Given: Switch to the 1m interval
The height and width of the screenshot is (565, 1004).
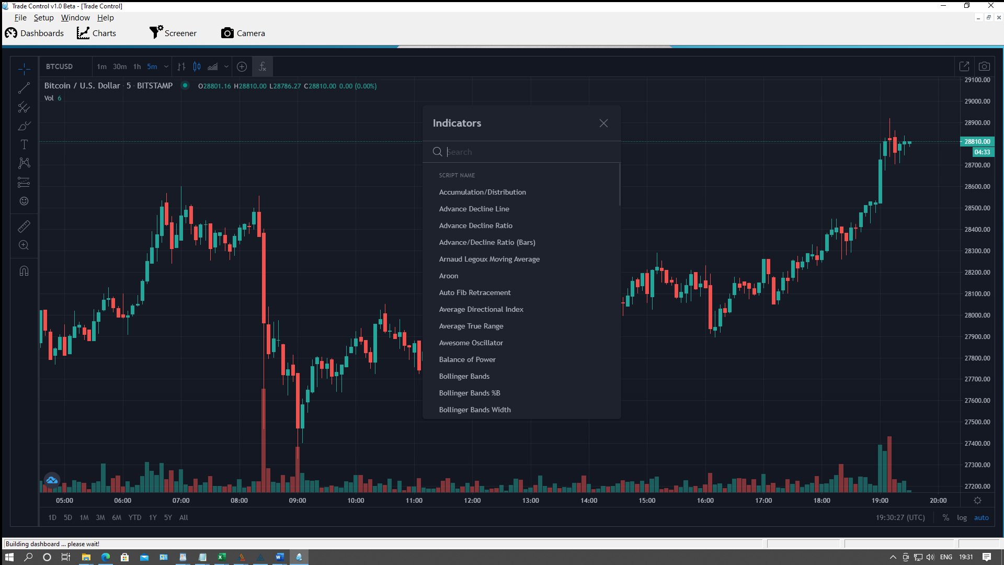Looking at the screenshot, I should click(101, 66).
